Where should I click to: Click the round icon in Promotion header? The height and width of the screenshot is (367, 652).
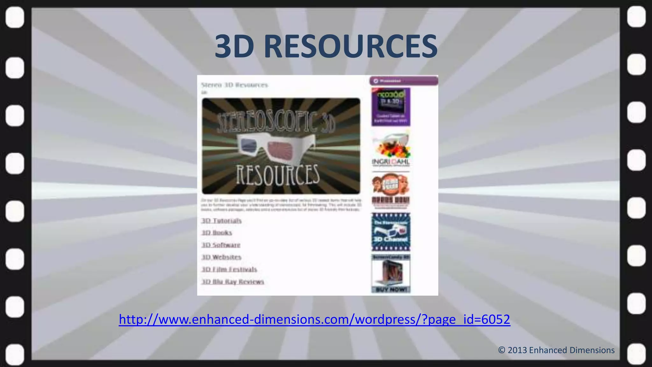coord(376,81)
